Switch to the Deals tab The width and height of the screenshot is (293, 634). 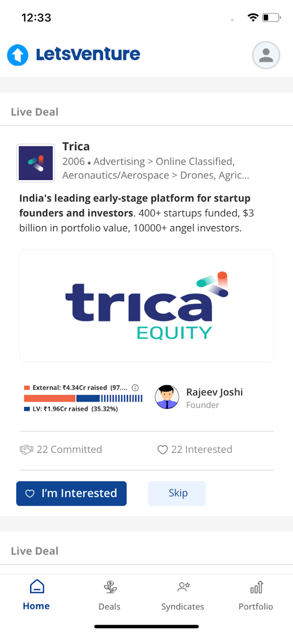(110, 594)
